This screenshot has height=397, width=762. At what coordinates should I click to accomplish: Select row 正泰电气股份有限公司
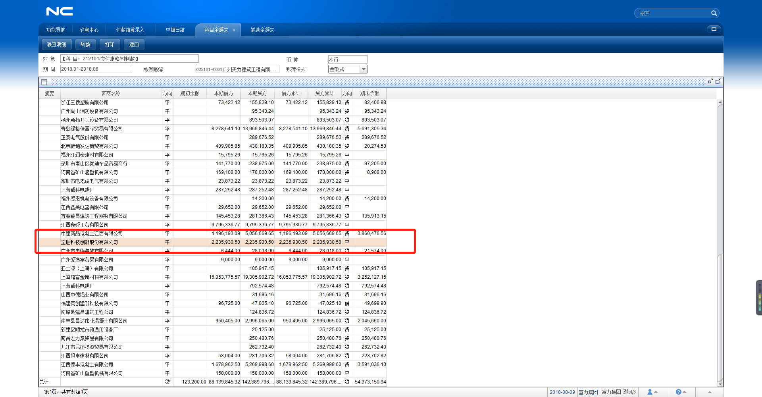pos(213,137)
